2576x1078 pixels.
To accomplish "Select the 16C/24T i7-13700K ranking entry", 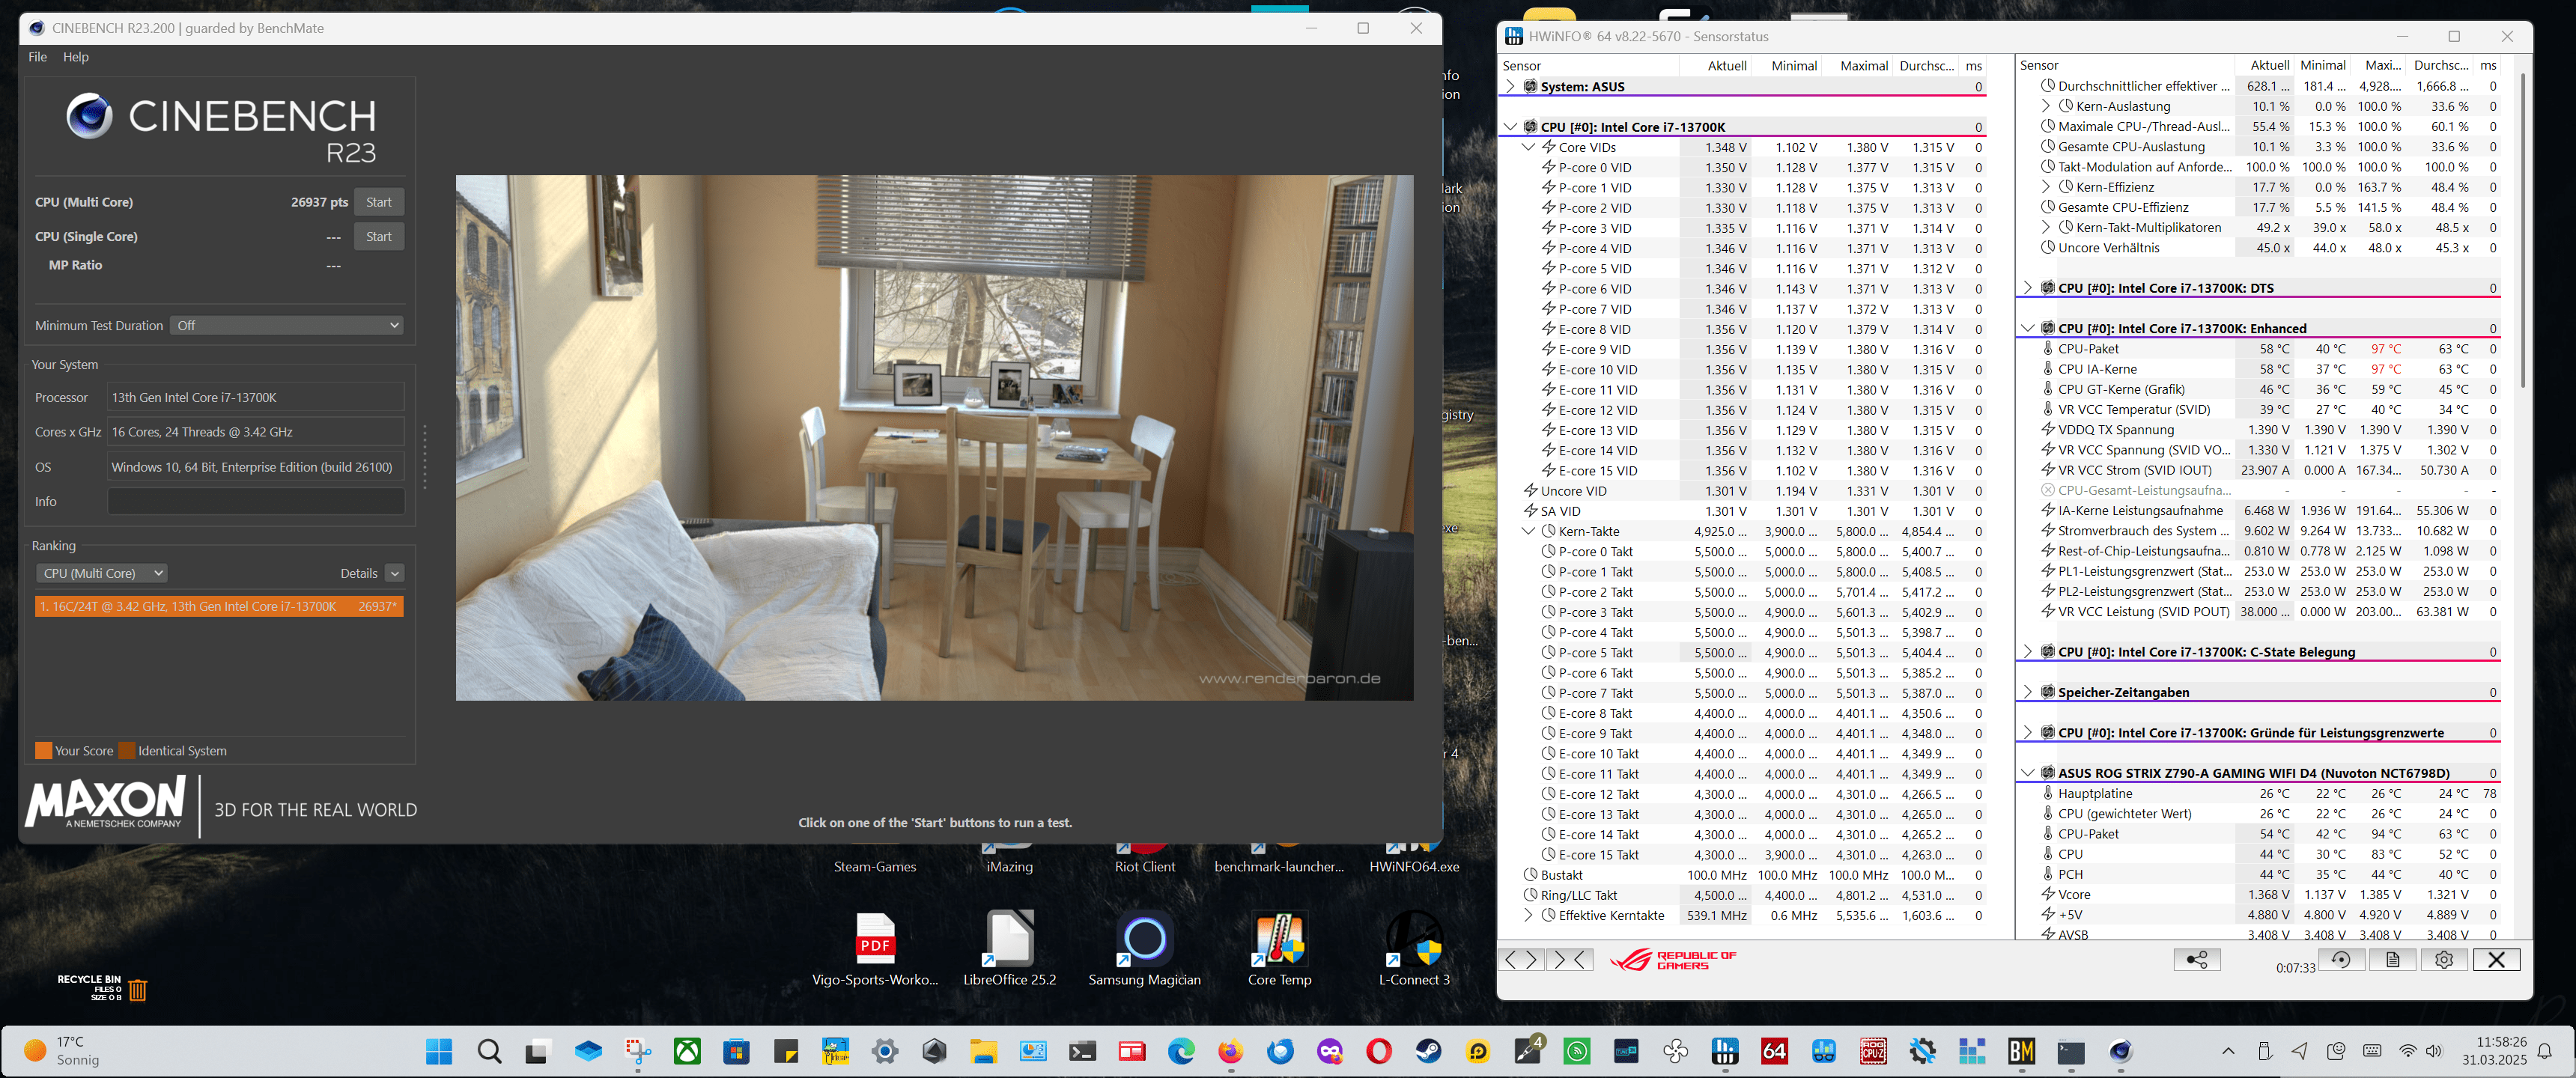I will (x=219, y=607).
